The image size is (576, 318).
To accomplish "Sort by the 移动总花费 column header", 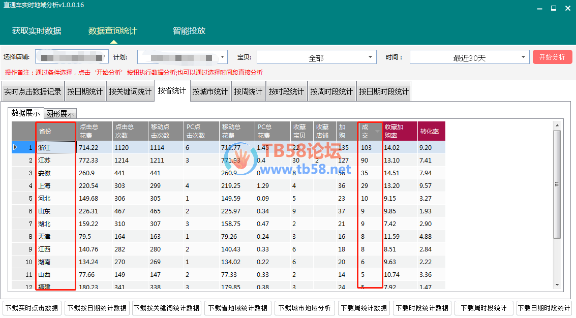I will [x=237, y=131].
